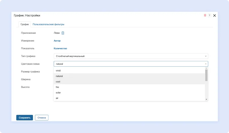Viewport: 229px width, 133px height.
Task: Click the Количество indicator link
Action: pos(60,49)
